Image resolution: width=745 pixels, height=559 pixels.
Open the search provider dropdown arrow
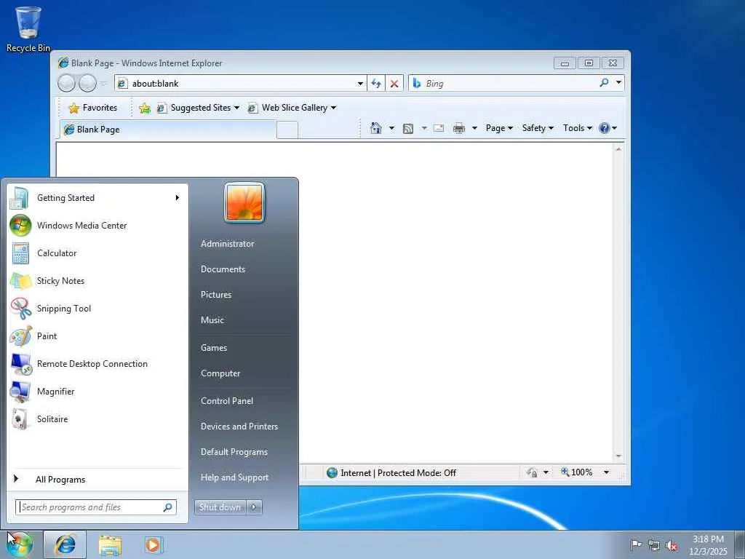point(618,83)
